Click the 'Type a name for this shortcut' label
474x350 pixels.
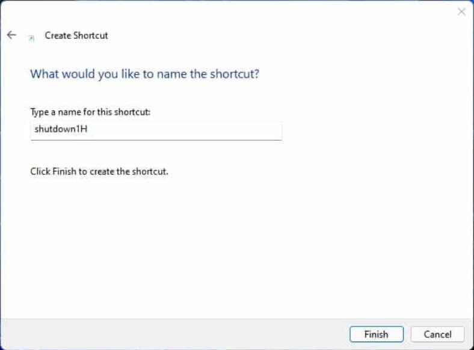(x=90, y=112)
